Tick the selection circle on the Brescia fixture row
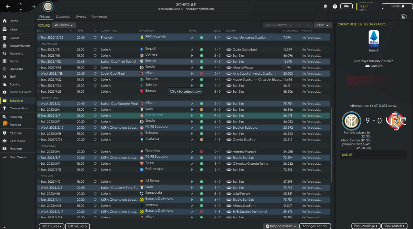413x229 pixels. point(39,61)
